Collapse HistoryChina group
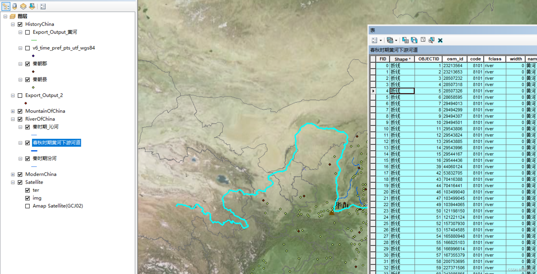The image size is (537, 274). 13,24
